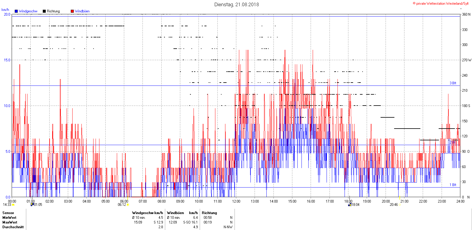The width and height of the screenshot is (472, 230).
Task: Click the small yellow icon beside 20:46
Action: (400, 205)
